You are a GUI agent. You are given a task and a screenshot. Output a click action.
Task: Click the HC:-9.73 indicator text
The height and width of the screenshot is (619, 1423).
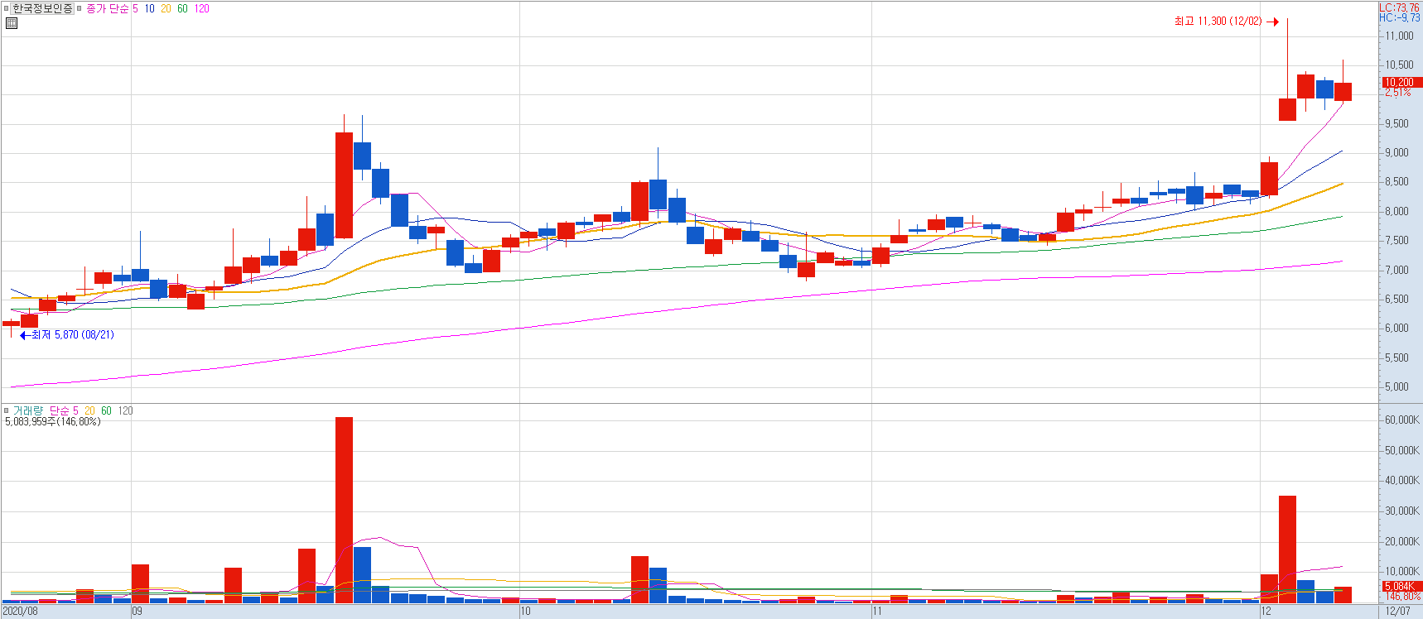coord(1399,17)
